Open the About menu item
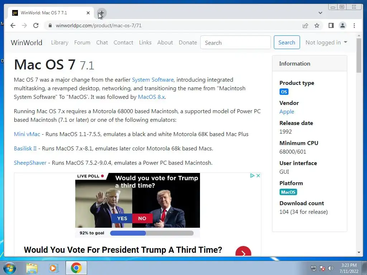 pos(165,43)
